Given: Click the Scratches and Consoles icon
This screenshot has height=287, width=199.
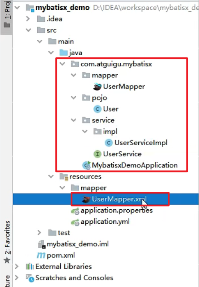Looking at the screenshot, I should [x=30, y=278].
